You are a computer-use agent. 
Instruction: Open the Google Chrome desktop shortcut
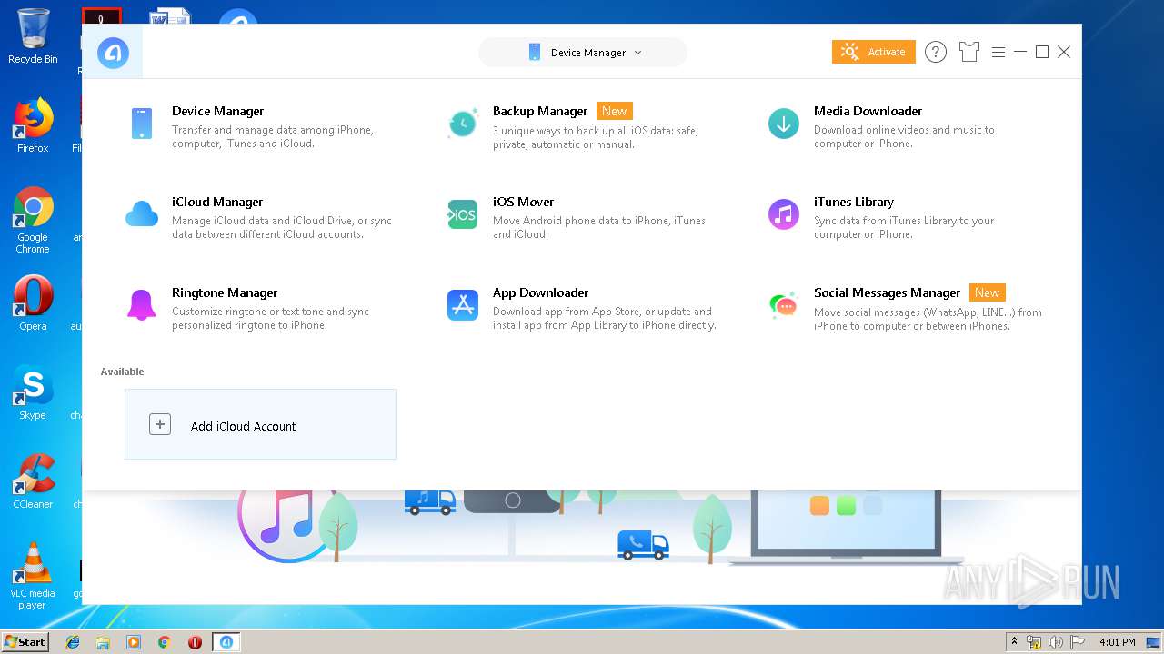tap(33, 220)
